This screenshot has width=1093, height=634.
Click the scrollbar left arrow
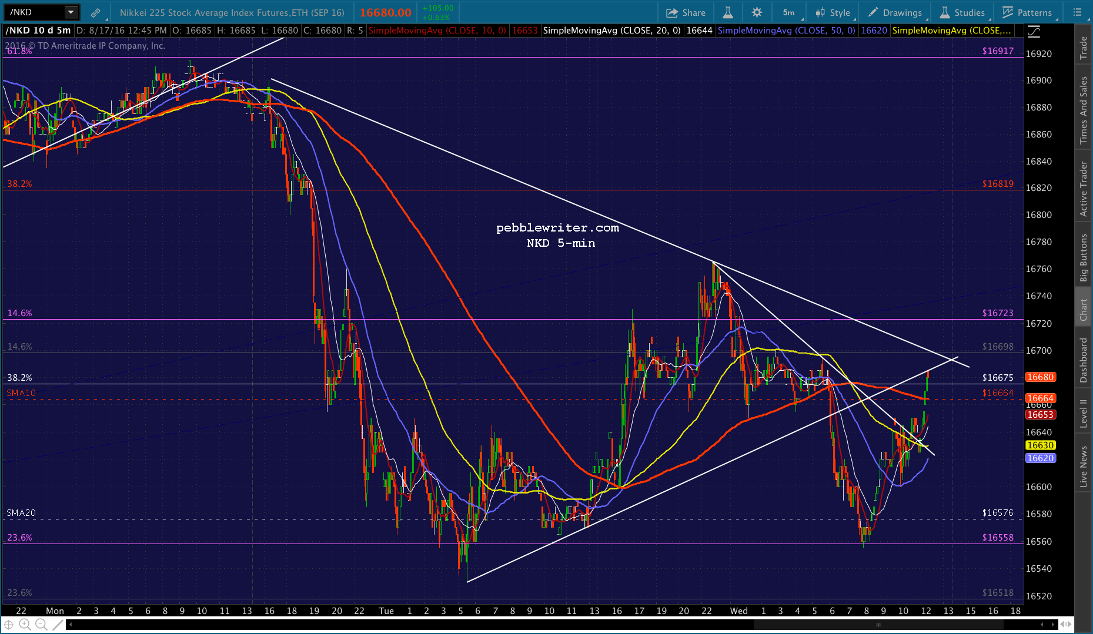coord(70,625)
